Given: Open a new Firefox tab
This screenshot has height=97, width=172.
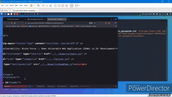Looking at the screenshot, I should click(69, 19).
